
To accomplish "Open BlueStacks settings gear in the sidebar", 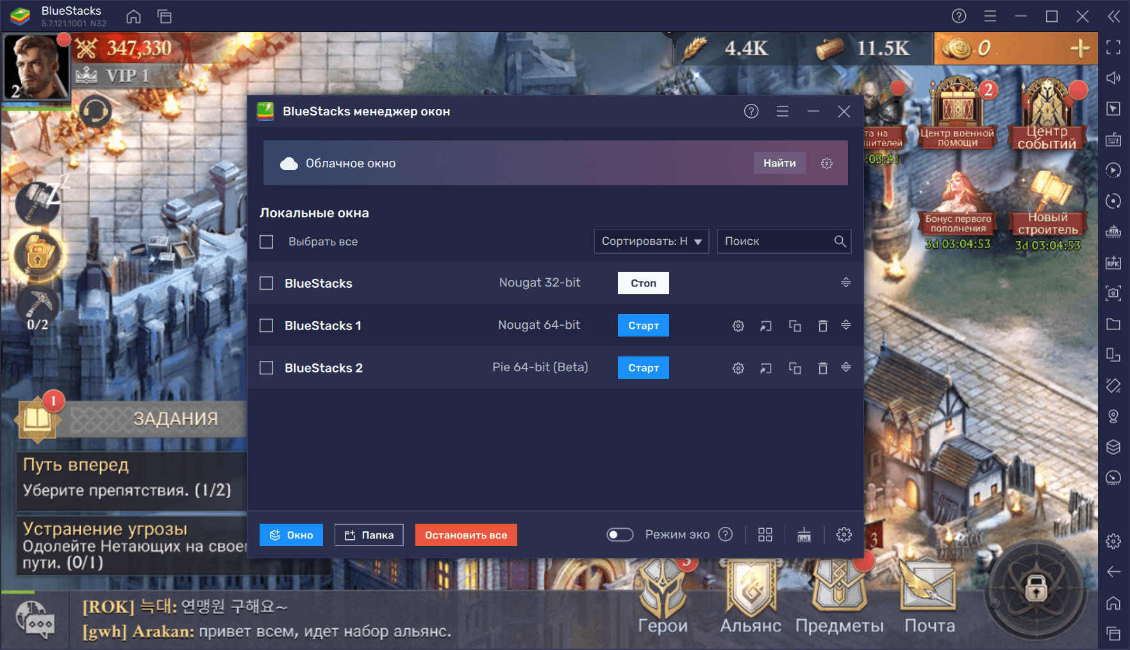I will click(1114, 541).
